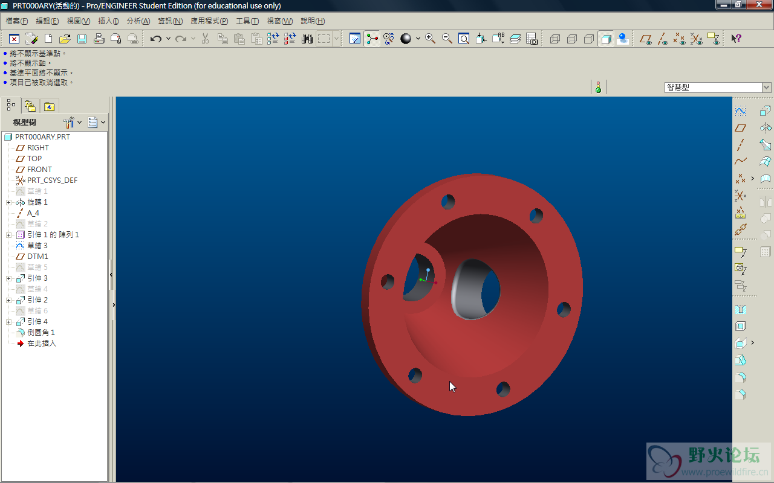Toggle datum points display
Viewport: 774px width, 483px height.
click(680, 39)
